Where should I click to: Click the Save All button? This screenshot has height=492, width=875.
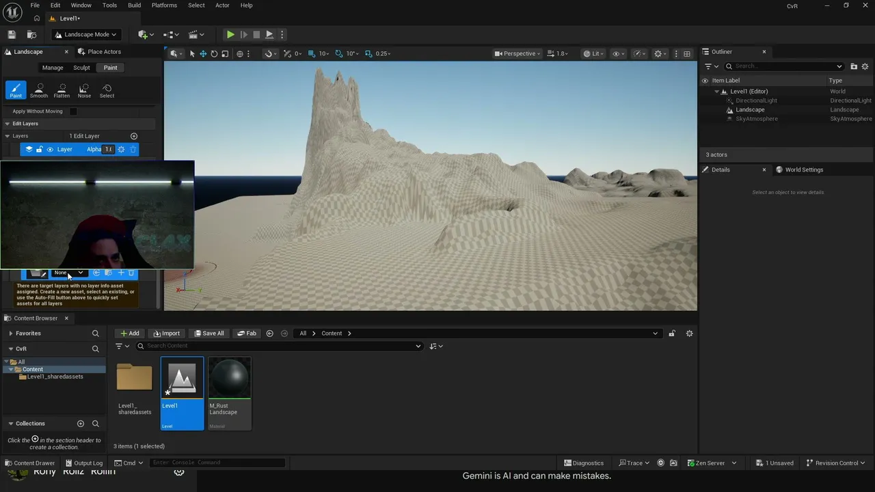(x=208, y=333)
